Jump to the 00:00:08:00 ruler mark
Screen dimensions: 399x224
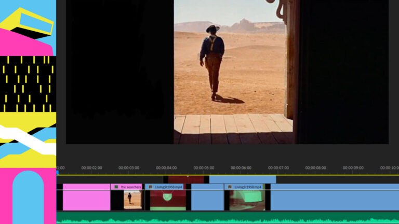316,168
